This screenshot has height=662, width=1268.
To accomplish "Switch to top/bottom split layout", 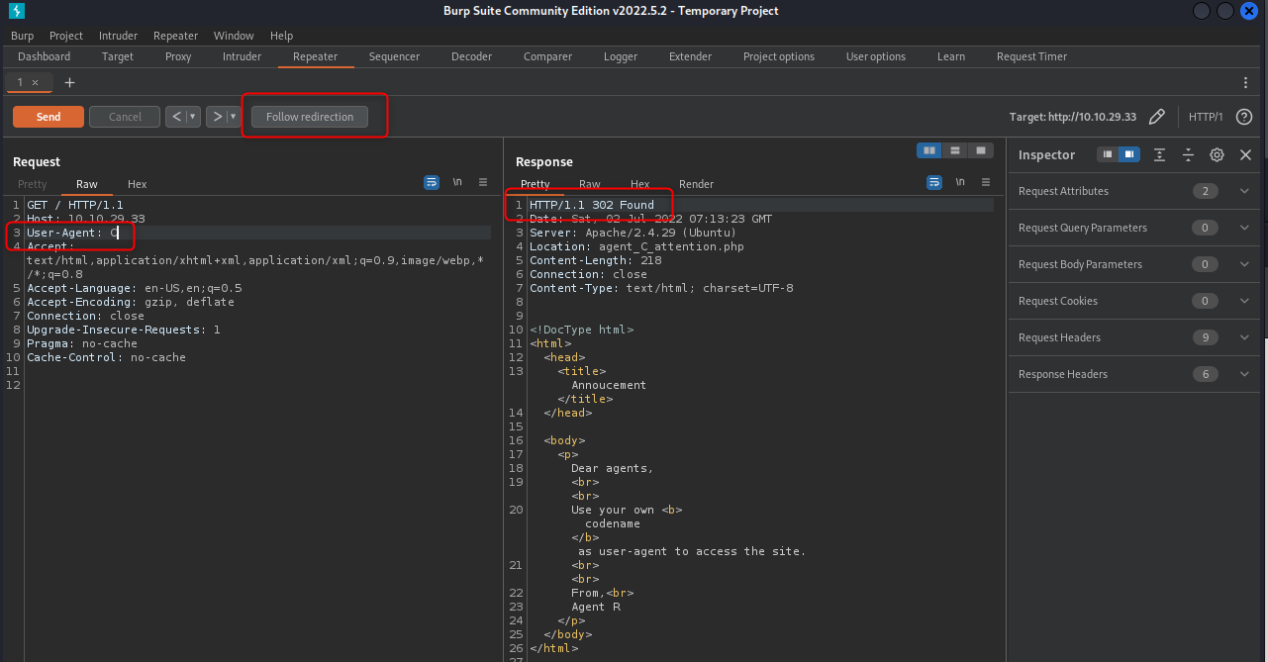I will click(954, 150).
